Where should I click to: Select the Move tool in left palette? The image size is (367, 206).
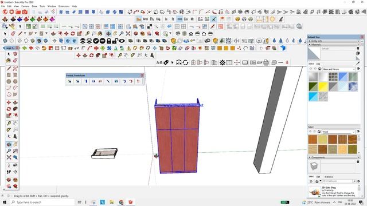pos(9,102)
